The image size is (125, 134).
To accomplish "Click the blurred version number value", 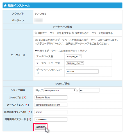I will click(38, 20).
